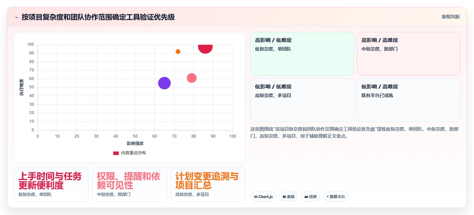Select the pink bubble in chart
The height and width of the screenshot is (215, 474).
pos(192,78)
